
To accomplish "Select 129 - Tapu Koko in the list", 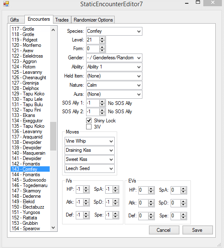I will 30,94.
